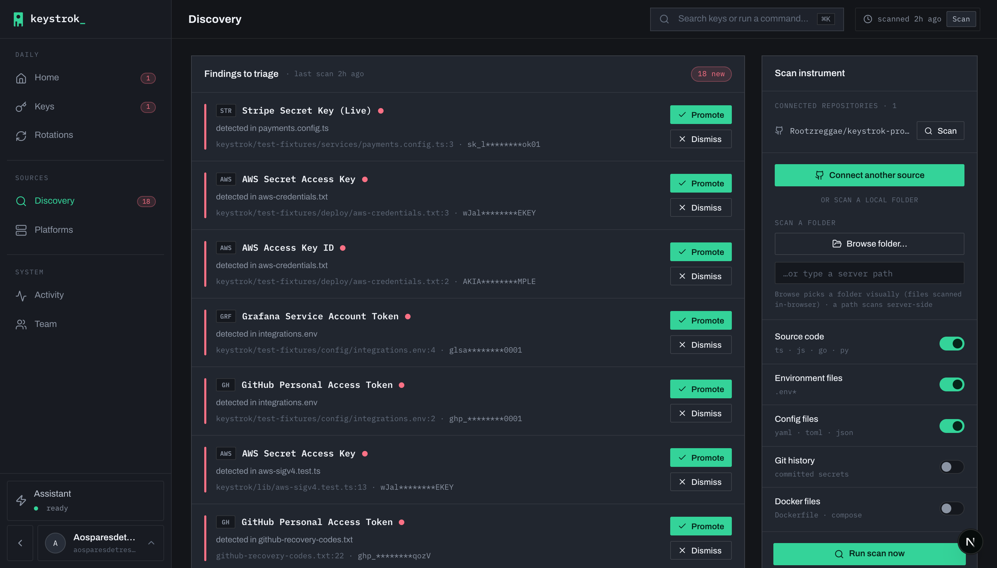Expand the account menu chevron
Image resolution: width=997 pixels, height=568 pixels.
tap(151, 543)
